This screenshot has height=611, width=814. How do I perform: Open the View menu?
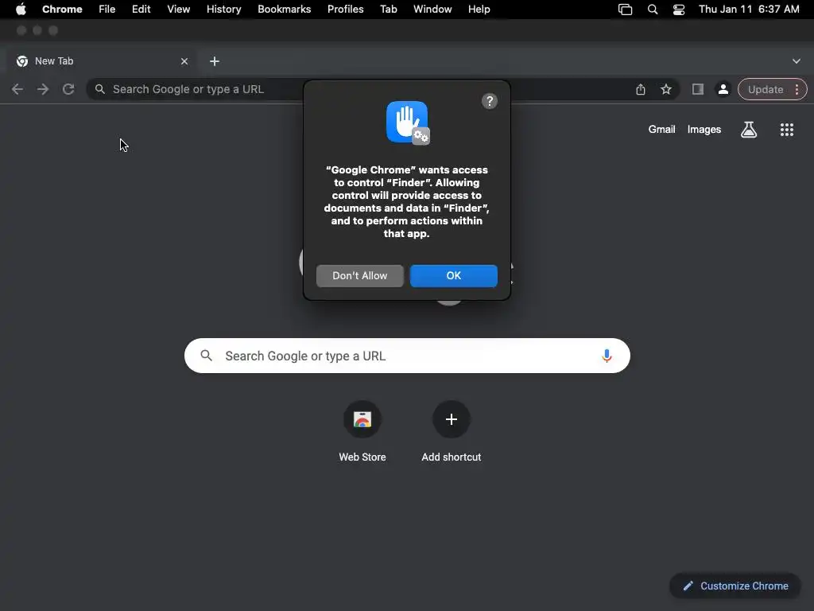[179, 10]
